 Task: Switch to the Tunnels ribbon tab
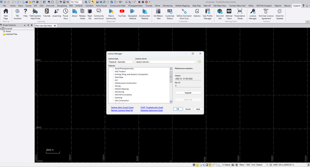(x=149, y=6)
